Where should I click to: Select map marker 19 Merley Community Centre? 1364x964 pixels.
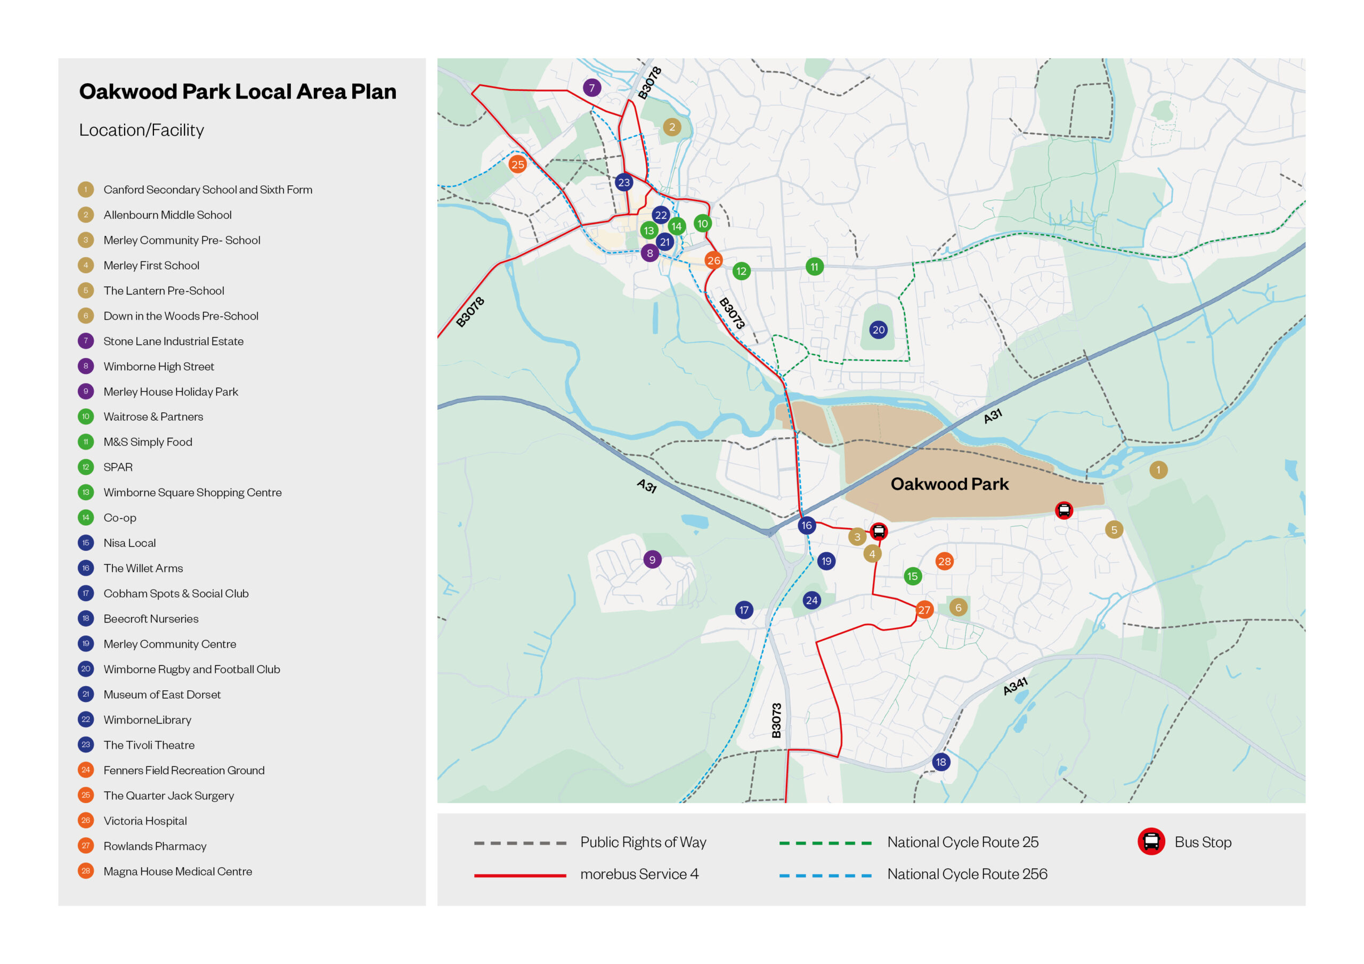[826, 561]
